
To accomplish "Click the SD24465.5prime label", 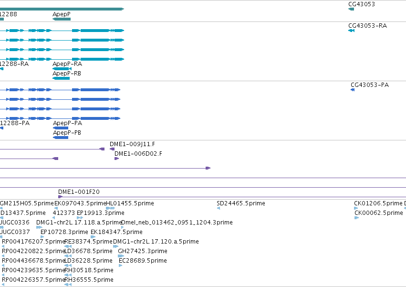I will (x=241, y=203).
